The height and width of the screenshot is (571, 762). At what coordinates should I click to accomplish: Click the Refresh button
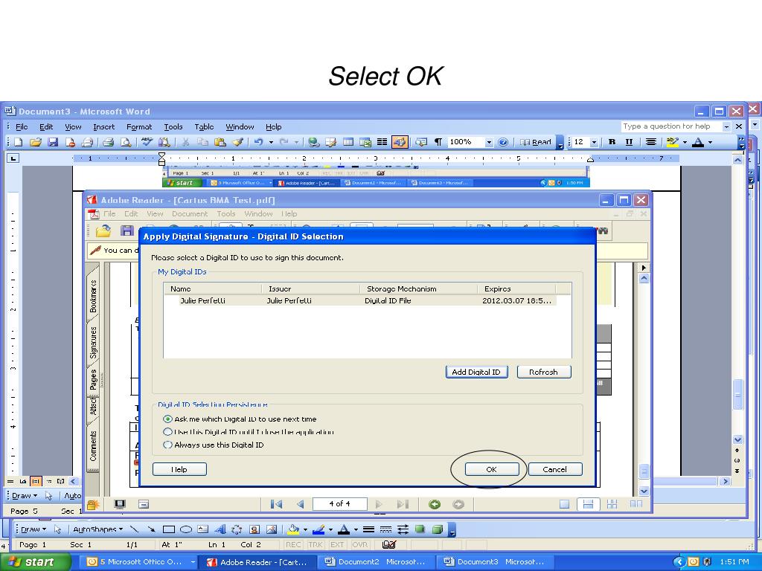[x=543, y=372]
